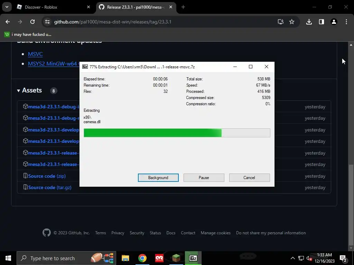This screenshot has height=265, width=354.
Task: View site information icon in address bar
Action: point(47,22)
